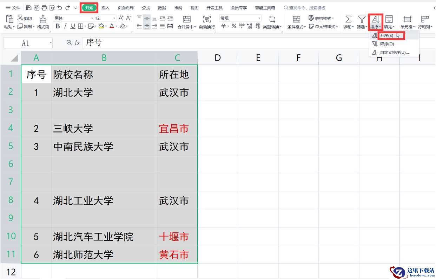Choose Ascending (升序) in sort menu
The image size is (436, 279).
point(394,35)
